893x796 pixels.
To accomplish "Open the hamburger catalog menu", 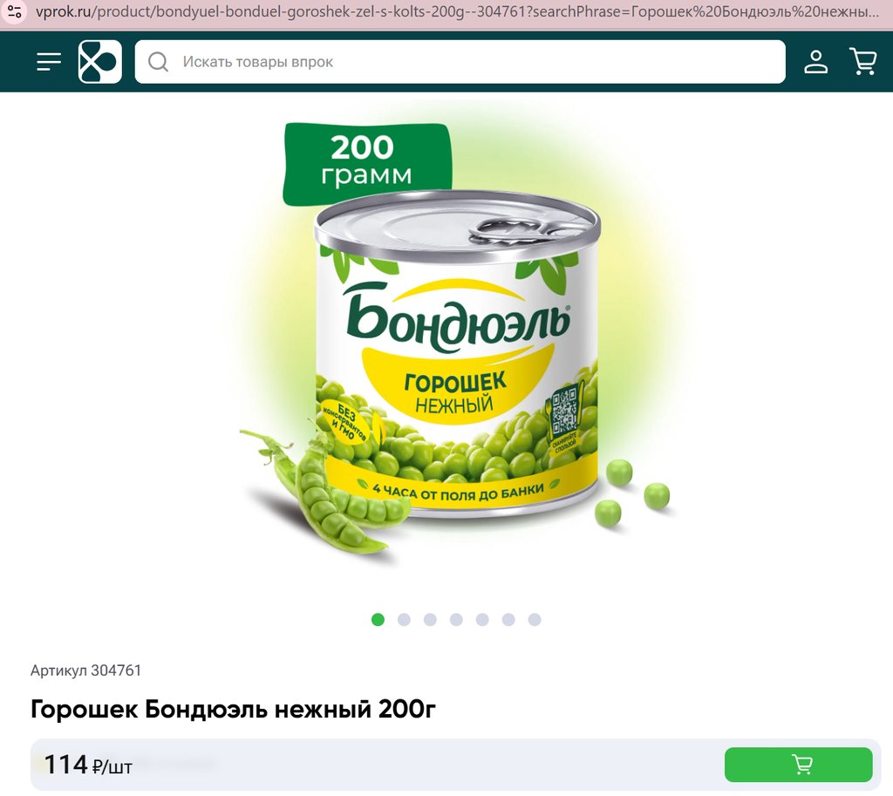I will click(x=49, y=62).
